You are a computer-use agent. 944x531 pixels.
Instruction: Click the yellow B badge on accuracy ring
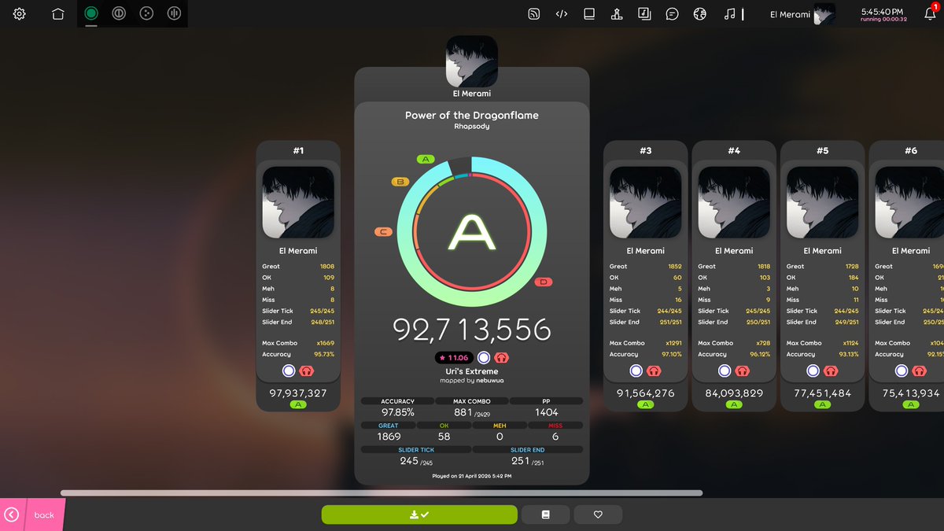tap(400, 182)
